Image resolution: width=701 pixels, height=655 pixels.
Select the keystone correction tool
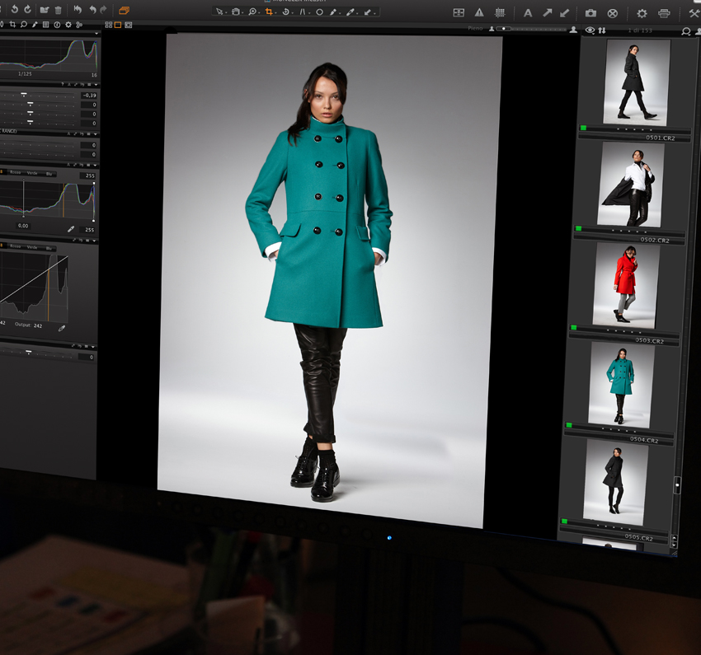tap(303, 12)
